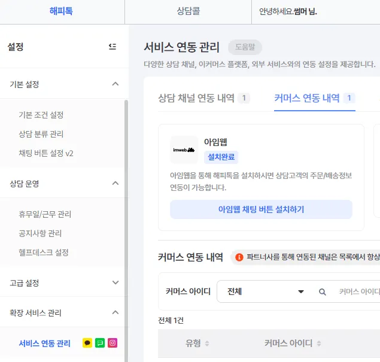Open 헬프데스크 설정 menu item
380x362 pixels.
coord(44,253)
